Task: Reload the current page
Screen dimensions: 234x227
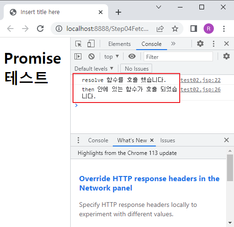Action: [40, 29]
